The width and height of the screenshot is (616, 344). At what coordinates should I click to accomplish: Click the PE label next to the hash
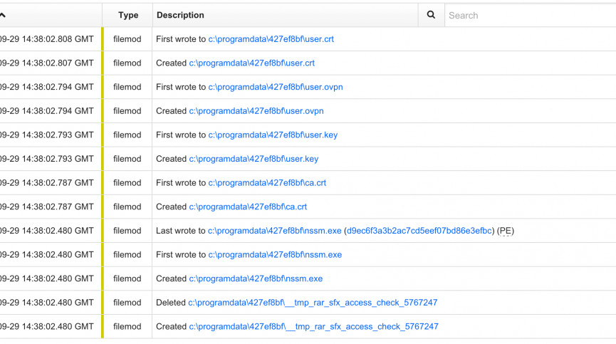[506, 231]
